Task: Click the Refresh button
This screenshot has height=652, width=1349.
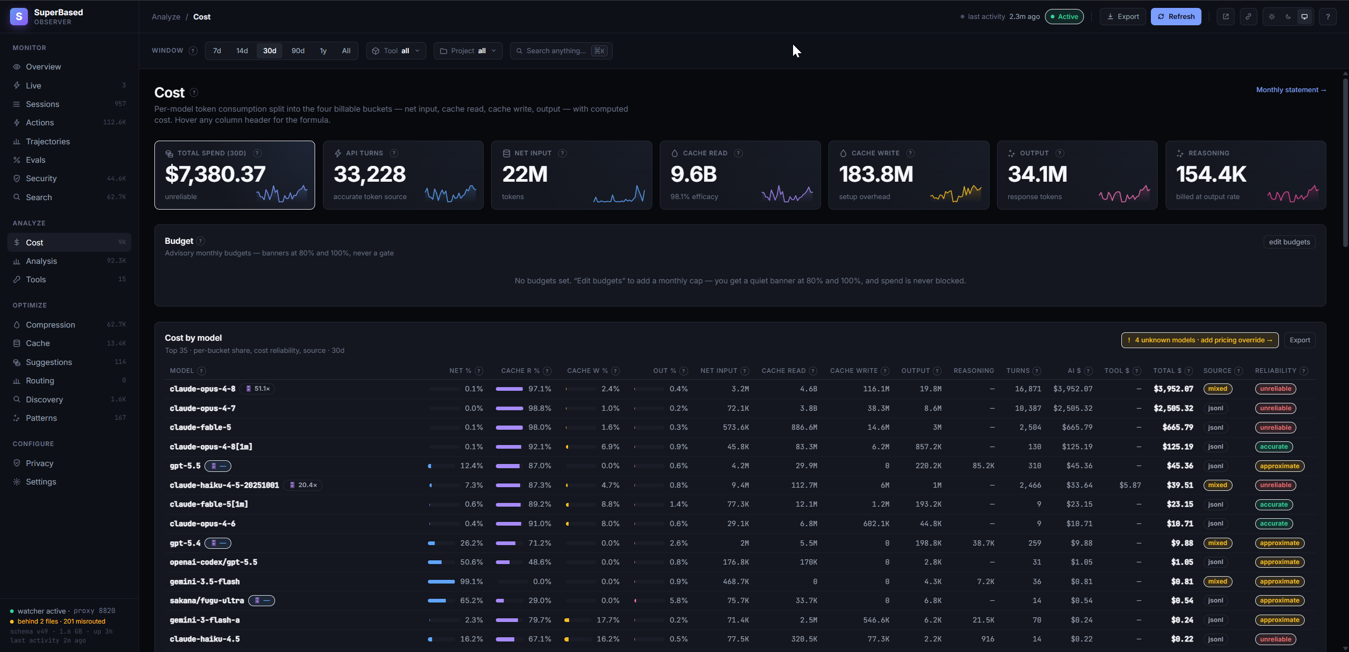Action: coord(1176,16)
